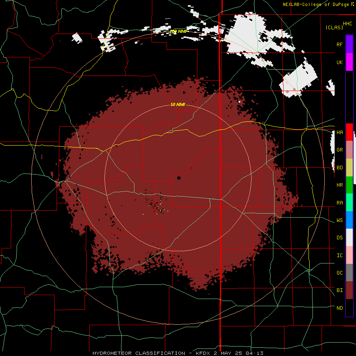Click the HR legend label

click(339, 185)
